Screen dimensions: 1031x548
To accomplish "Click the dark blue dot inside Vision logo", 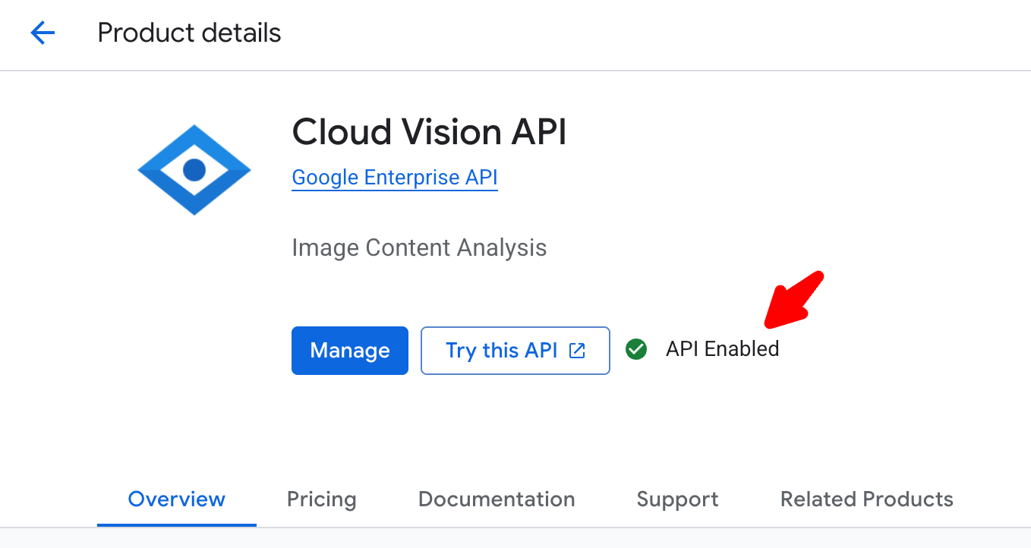I will [194, 169].
